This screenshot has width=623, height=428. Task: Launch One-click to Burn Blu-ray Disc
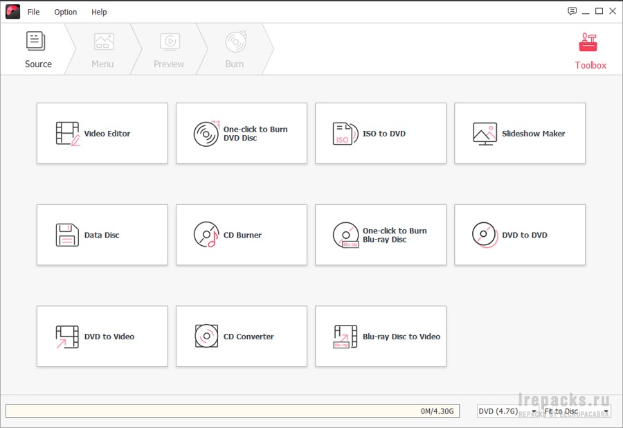point(380,235)
